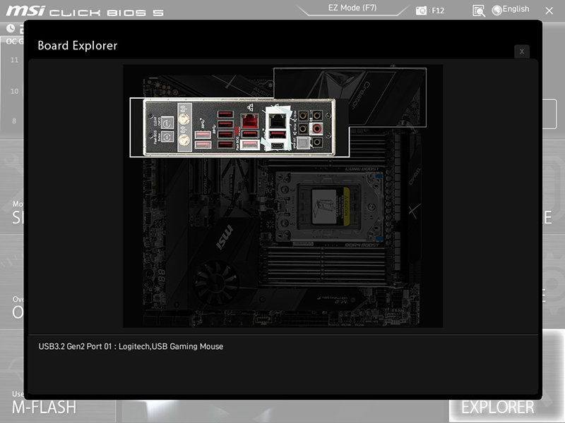Open M-FLASH in the background window
565x423 pixels.
(x=44, y=407)
